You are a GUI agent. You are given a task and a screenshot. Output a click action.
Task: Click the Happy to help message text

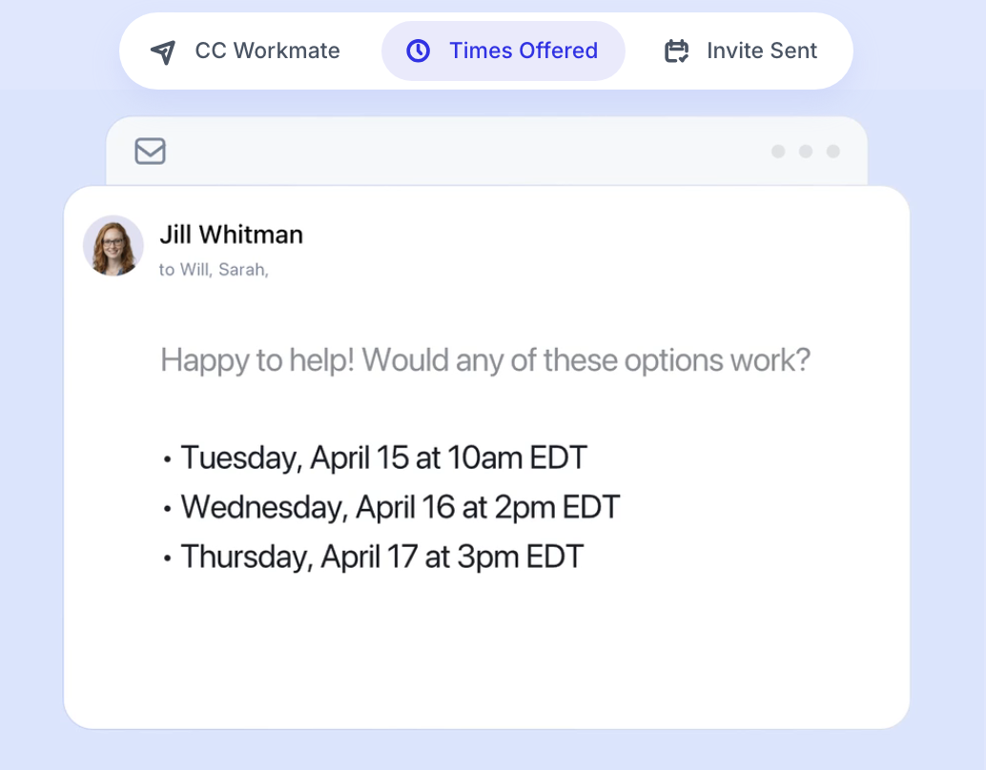(x=484, y=360)
